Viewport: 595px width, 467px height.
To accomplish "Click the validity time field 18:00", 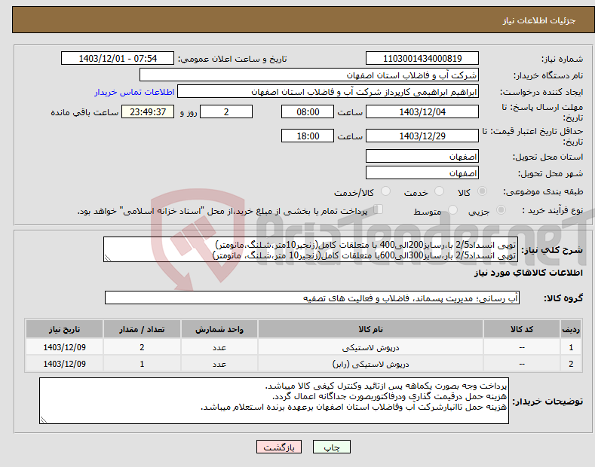I will coord(308,136).
